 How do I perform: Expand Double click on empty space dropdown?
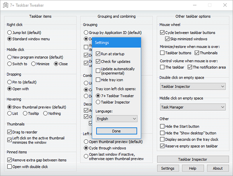(193, 86)
